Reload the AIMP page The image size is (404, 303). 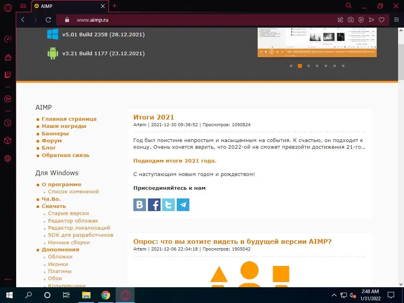(48, 20)
